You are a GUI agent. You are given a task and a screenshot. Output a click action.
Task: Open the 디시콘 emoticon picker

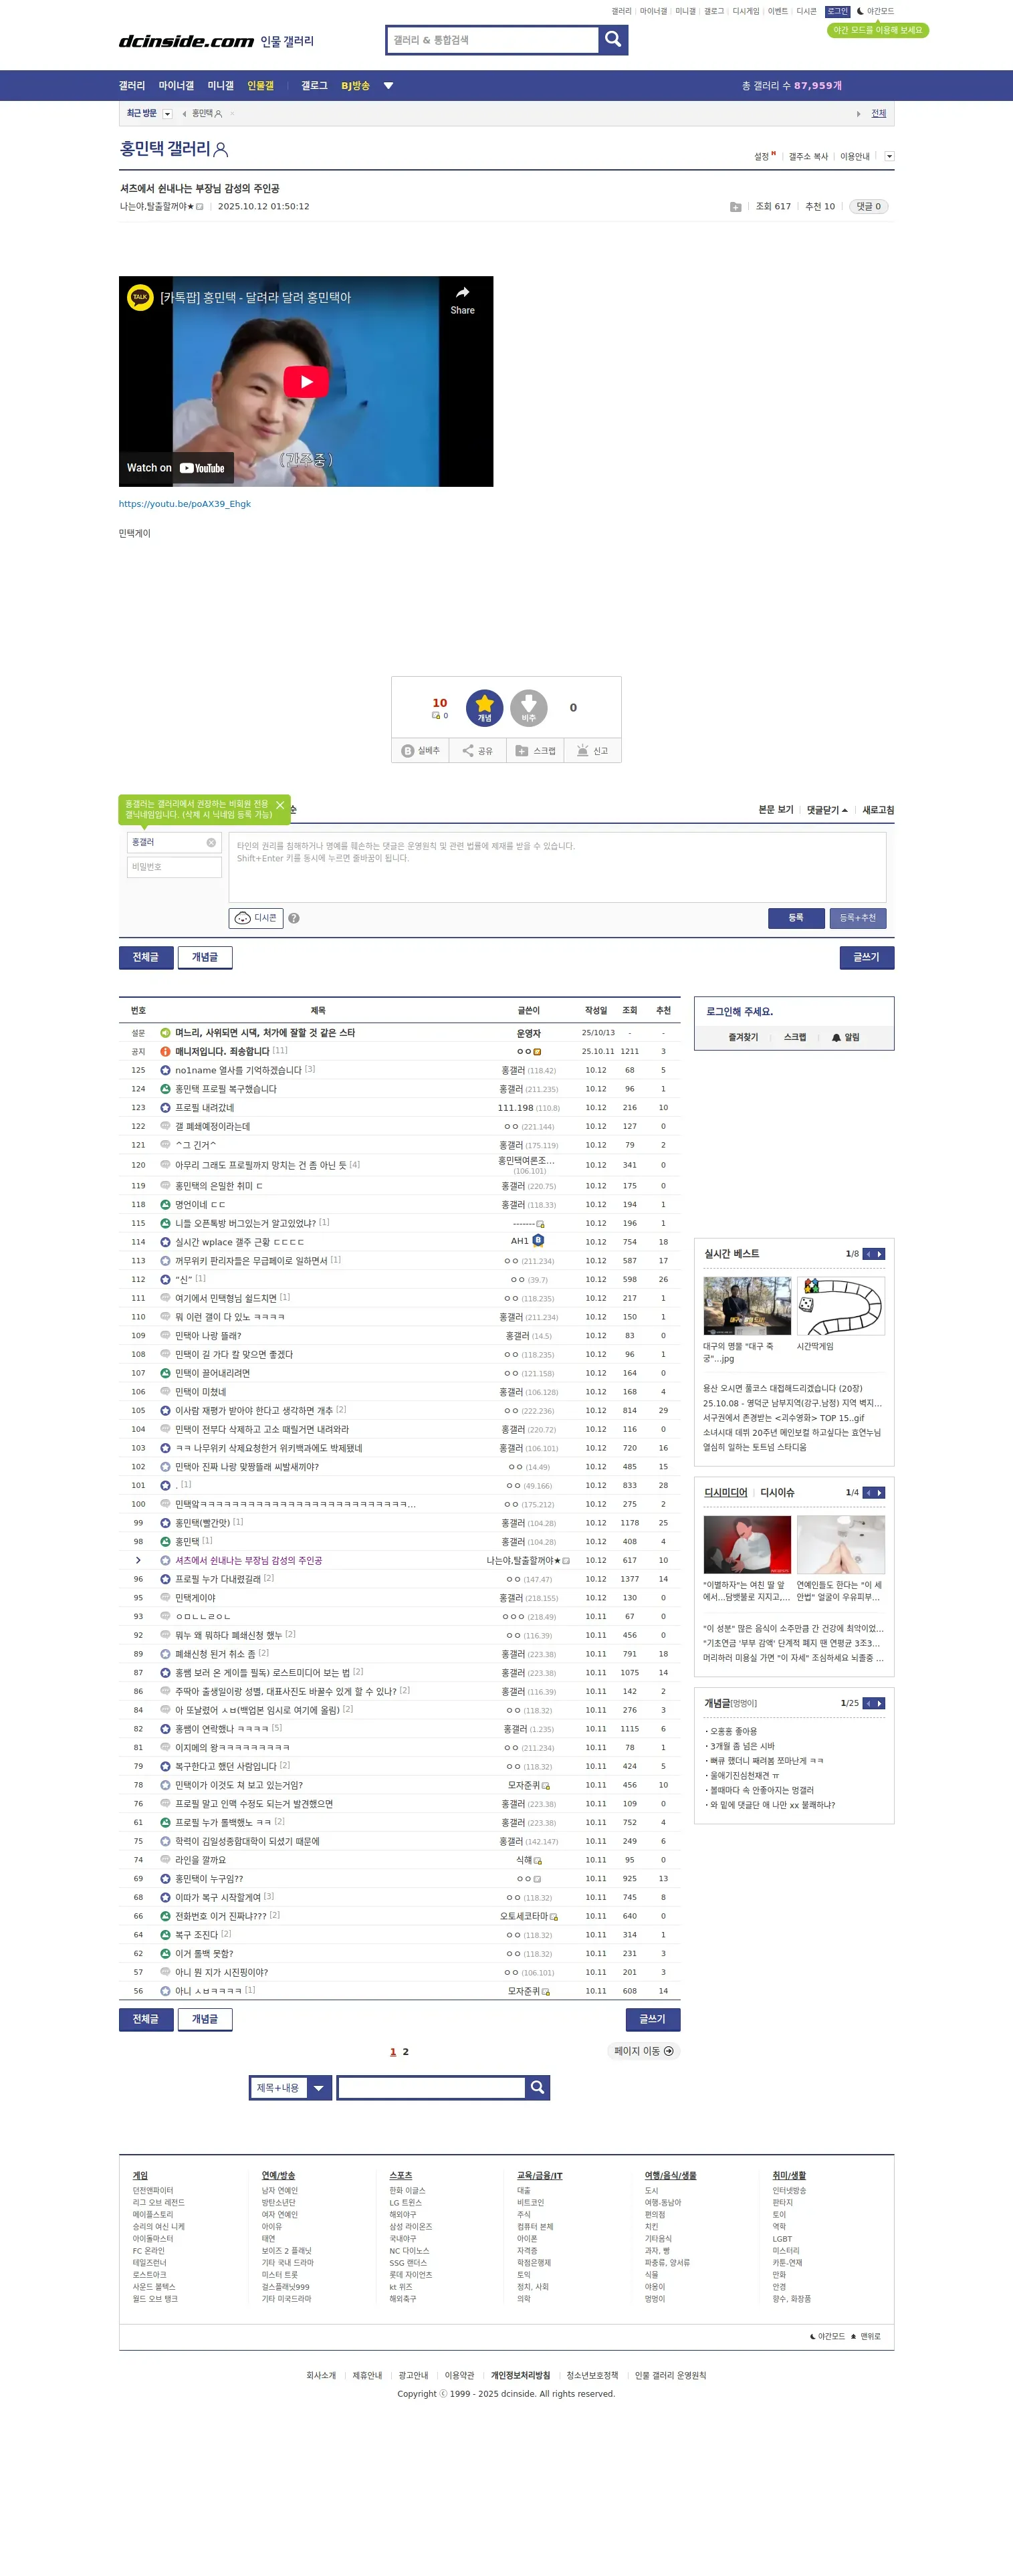coord(256,918)
